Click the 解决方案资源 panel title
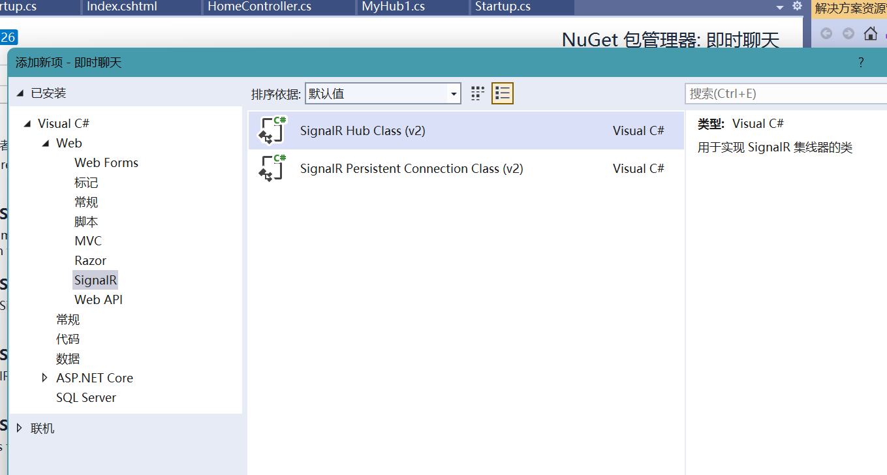 point(850,8)
